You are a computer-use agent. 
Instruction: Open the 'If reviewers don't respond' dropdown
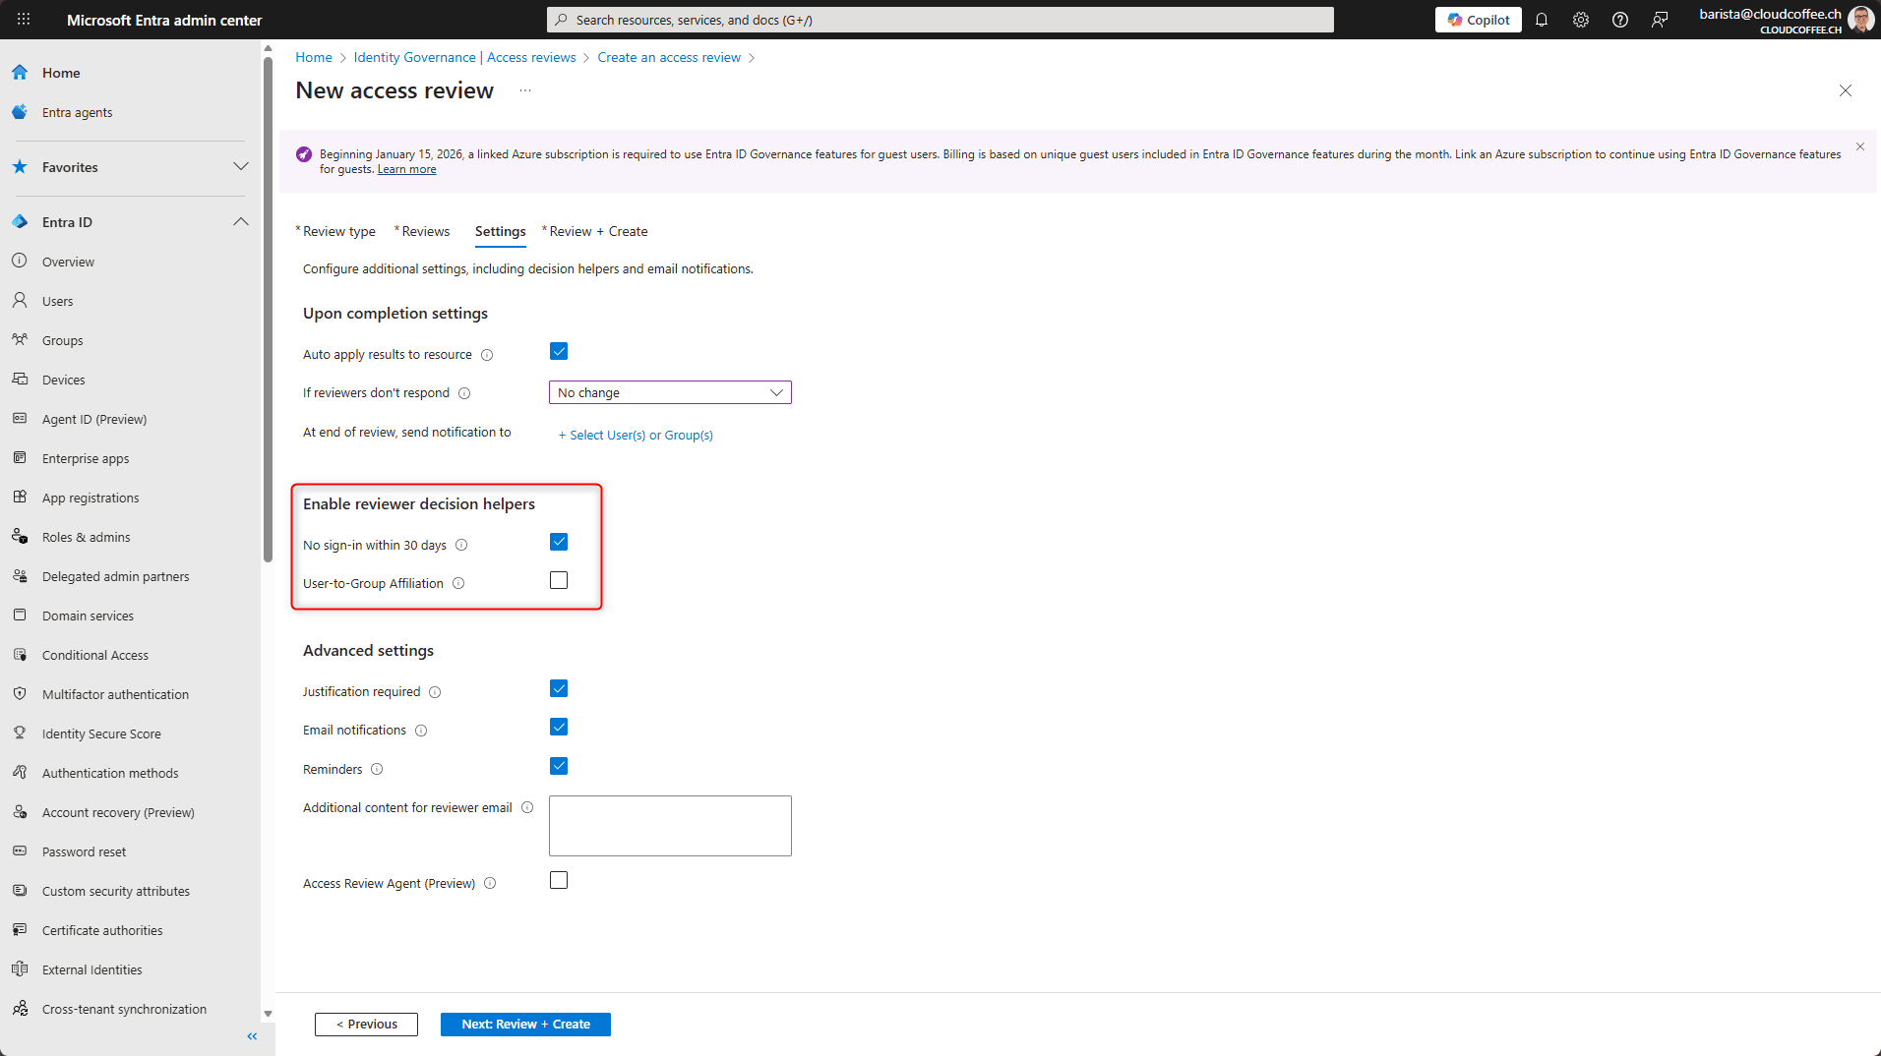tap(670, 393)
